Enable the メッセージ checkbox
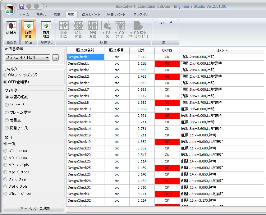266x215 pixels. coord(156,23)
